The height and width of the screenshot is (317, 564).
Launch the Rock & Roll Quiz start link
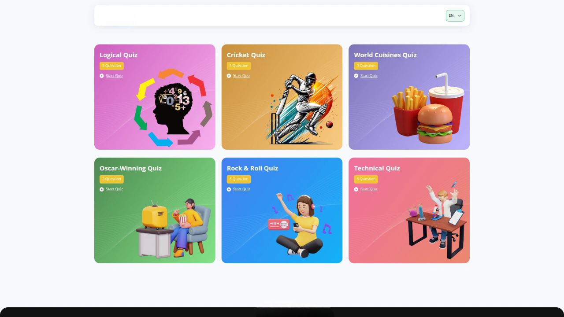point(241,189)
